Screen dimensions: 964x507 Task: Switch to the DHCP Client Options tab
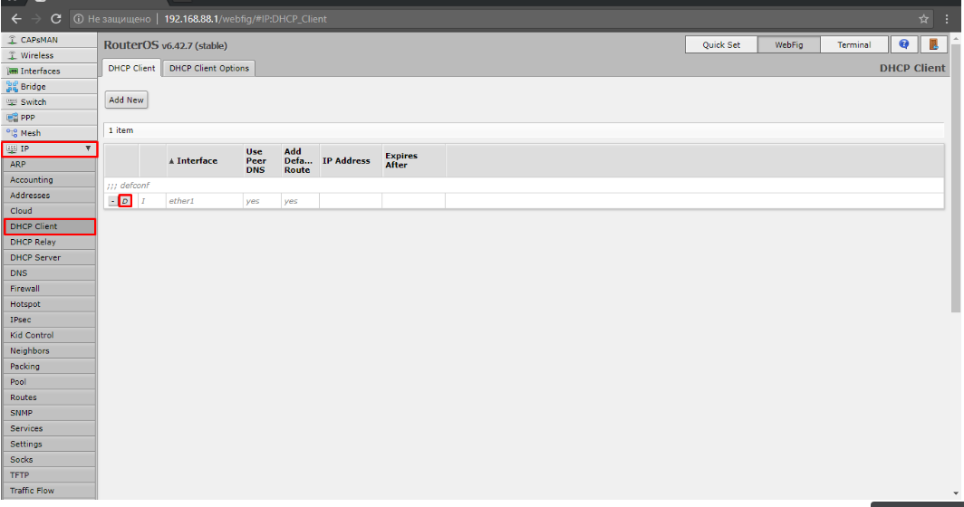pyautogui.click(x=209, y=68)
